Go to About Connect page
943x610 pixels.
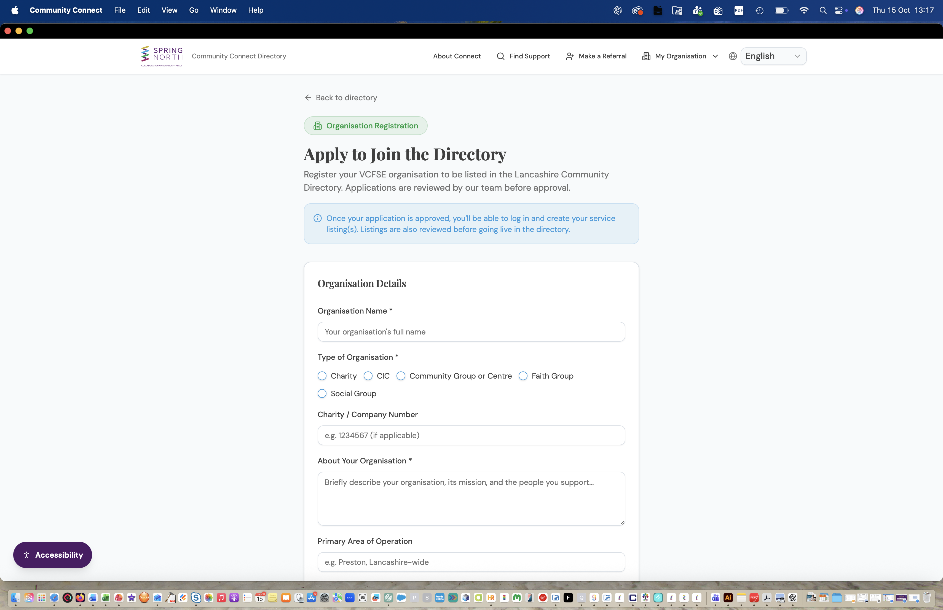457,56
